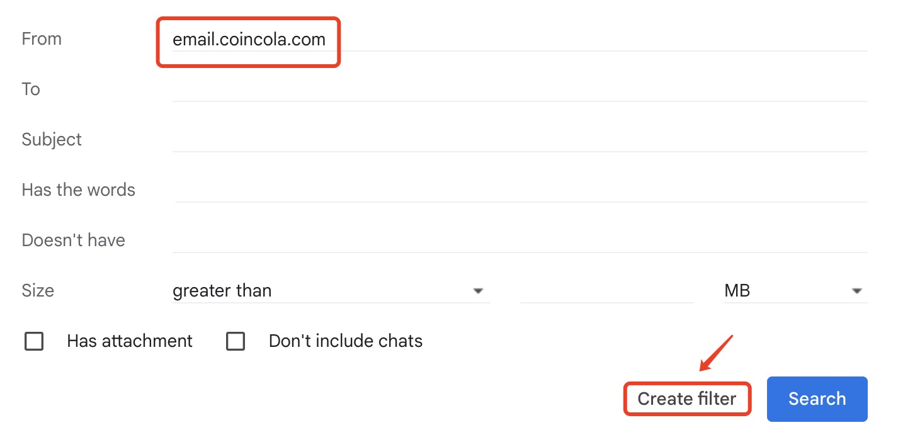Focus the Doesn't have input field

point(520,240)
